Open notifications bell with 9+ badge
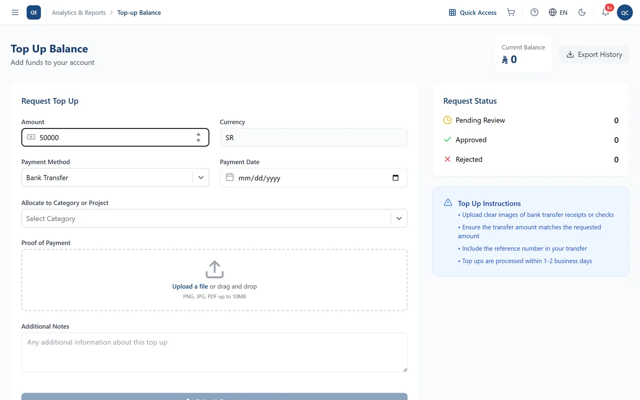Image resolution: width=640 pixels, height=400 pixels. [606, 12]
